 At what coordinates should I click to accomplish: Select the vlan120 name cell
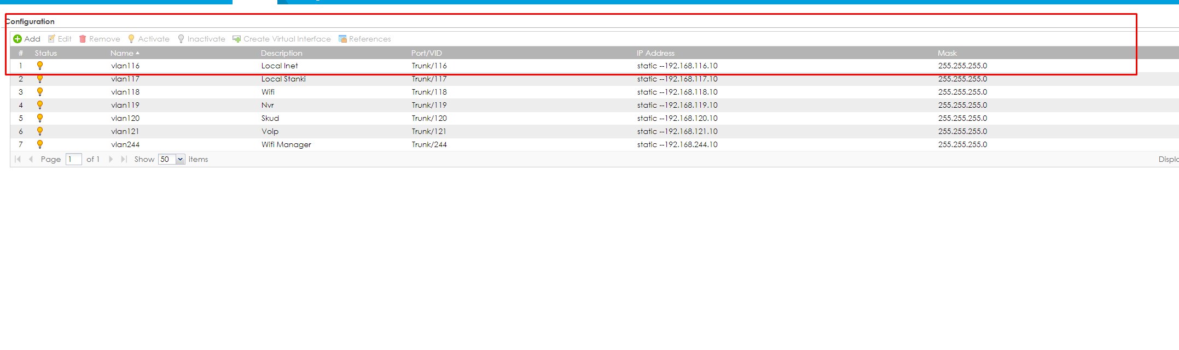click(125, 118)
